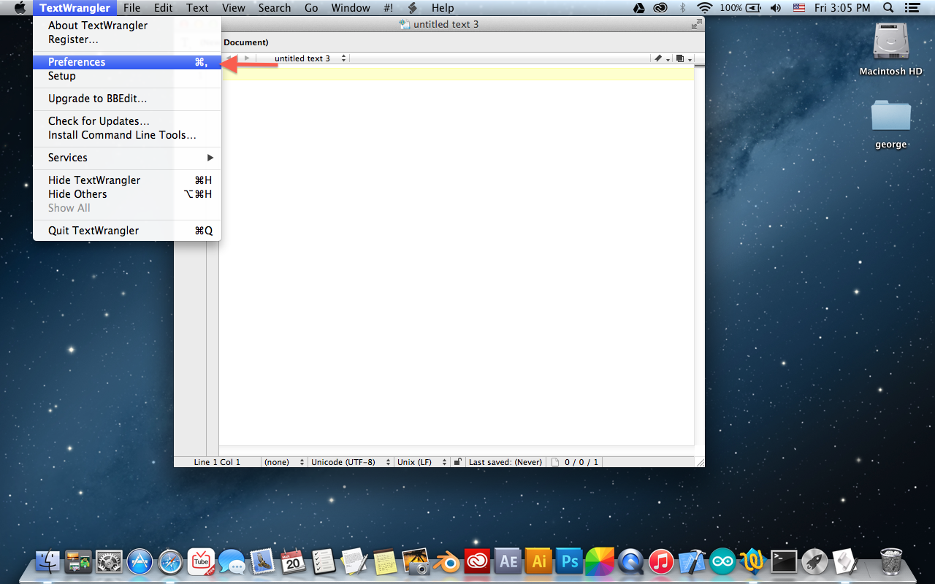The height and width of the screenshot is (584, 935).
Task: Open iTunes from the Dock
Action: tap(661, 561)
